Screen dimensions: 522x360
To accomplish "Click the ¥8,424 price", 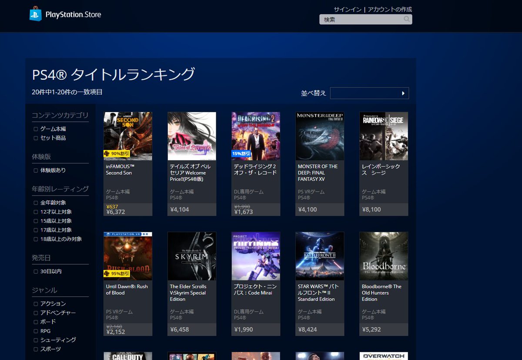I will click(307, 330).
